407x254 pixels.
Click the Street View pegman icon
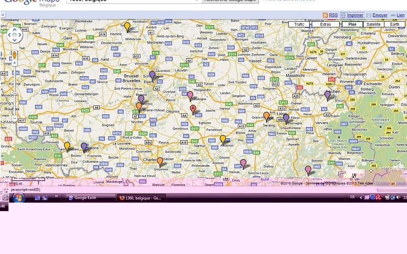pos(14,55)
